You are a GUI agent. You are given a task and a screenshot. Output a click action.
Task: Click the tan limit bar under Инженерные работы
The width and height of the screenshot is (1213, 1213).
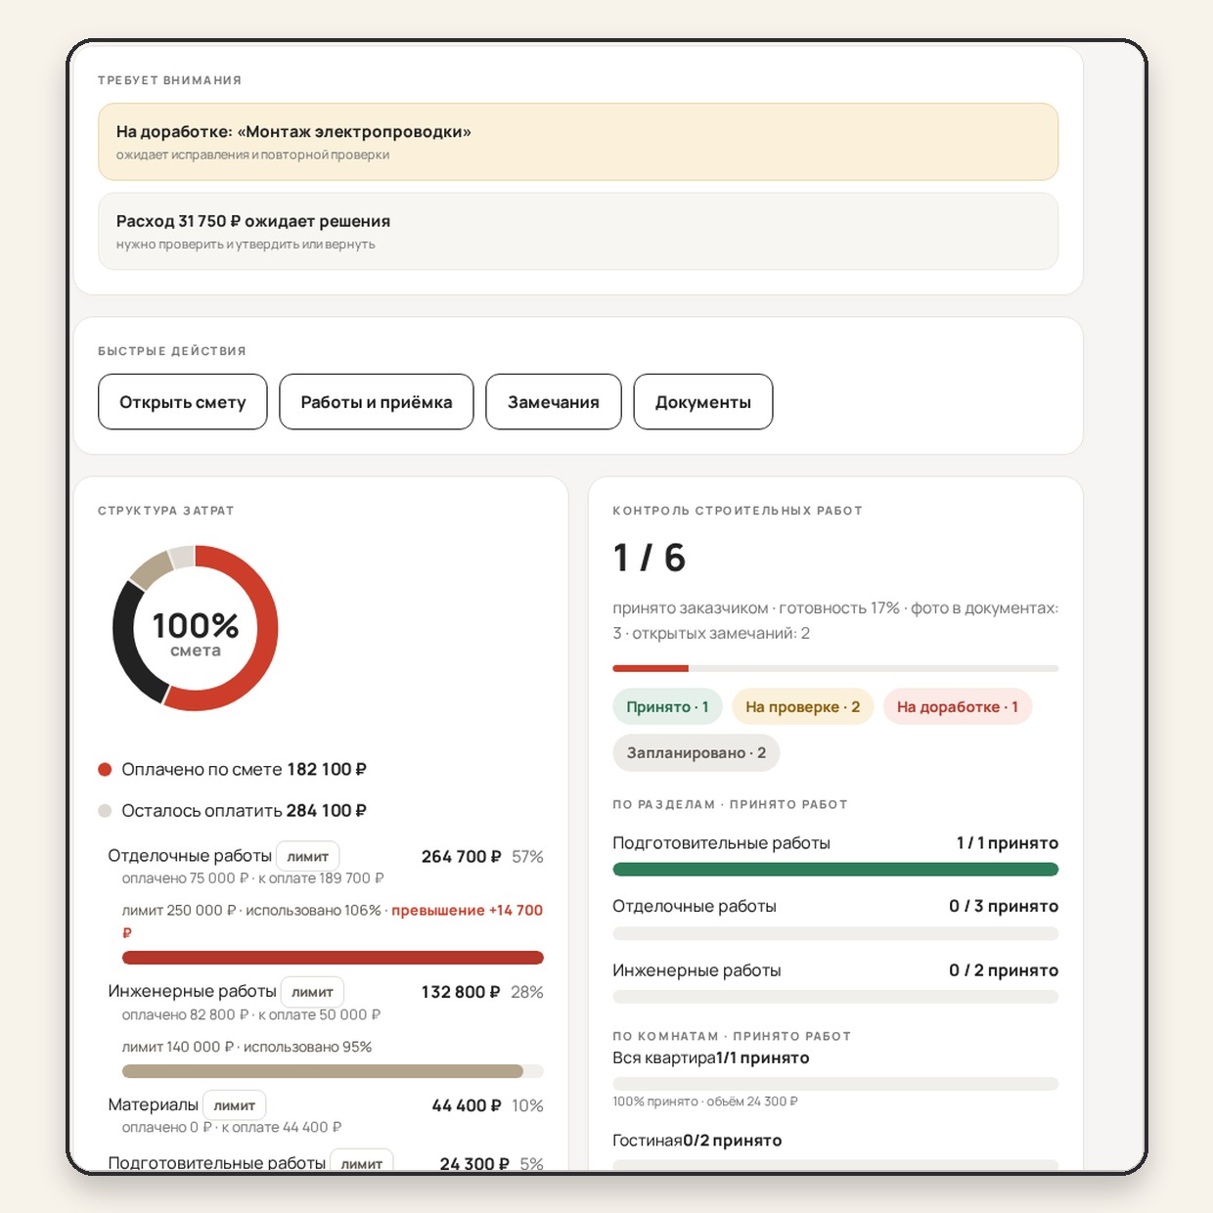tap(323, 1071)
